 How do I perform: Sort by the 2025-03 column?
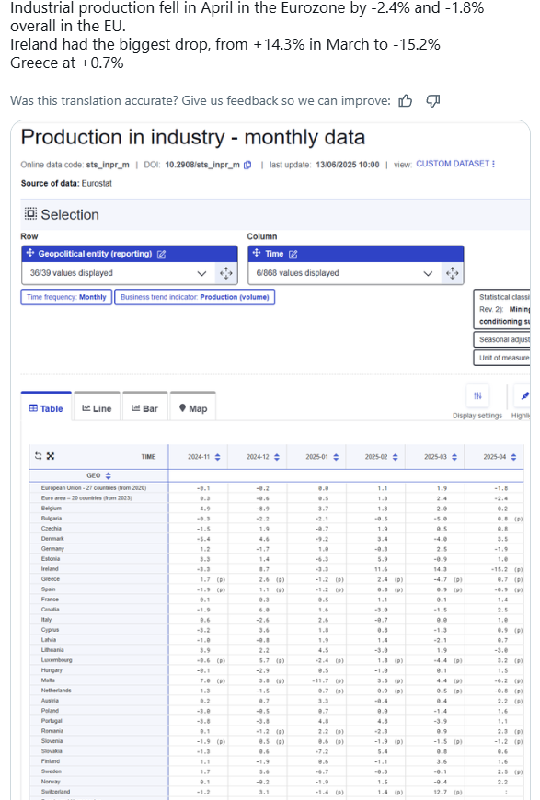(x=454, y=457)
